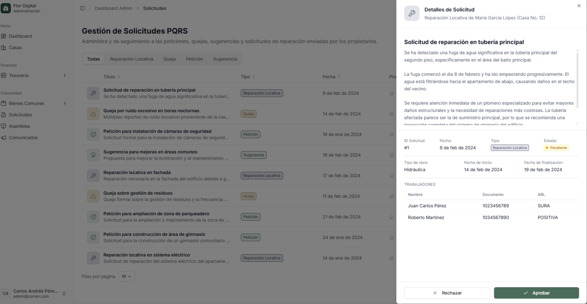Click icon of área de gimnasio row

pos(93,237)
